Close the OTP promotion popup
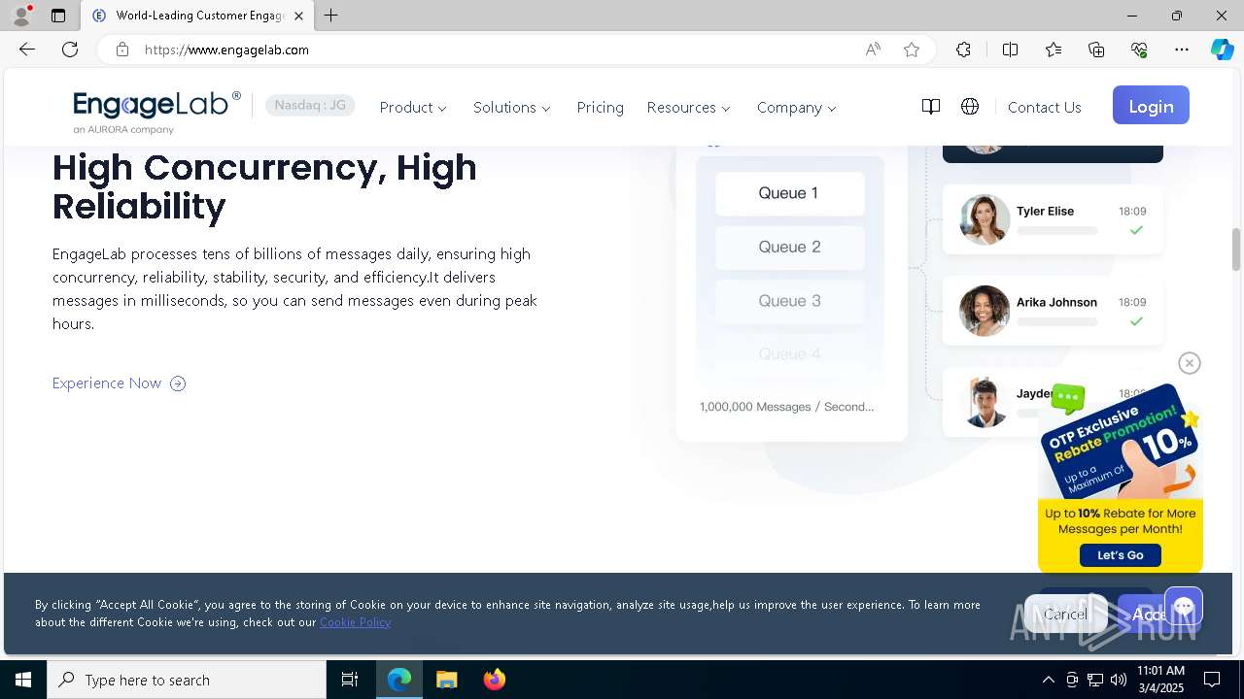The width and height of the screenshot is (1244, 699). click(1190, 363)
